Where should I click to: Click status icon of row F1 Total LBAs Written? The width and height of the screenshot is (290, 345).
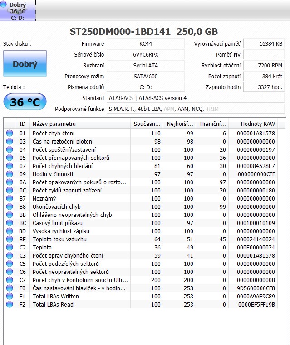(x=10, y=296)
